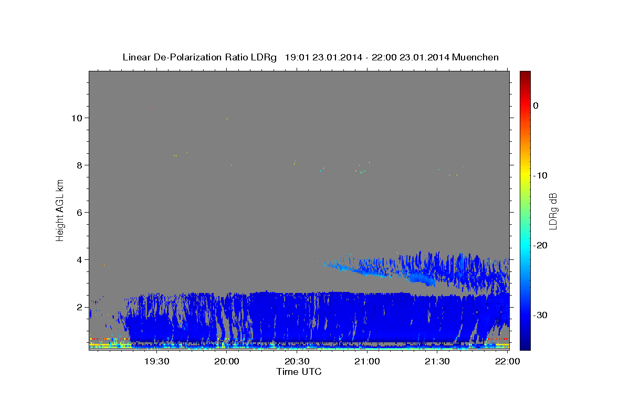The height and width of the screenshot is (420, 630).
Task: Click the 20:00 time tick label
Action: tap(226, 361)
